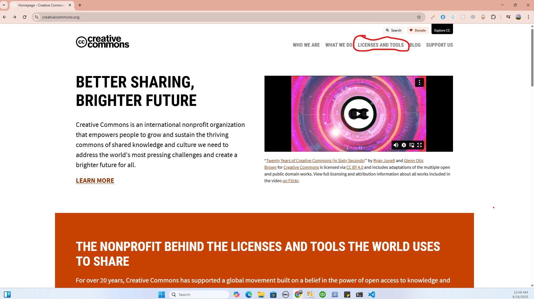Open the Explore CC button
This screenshot has height=299, width=534.
(x=442, y=29)
